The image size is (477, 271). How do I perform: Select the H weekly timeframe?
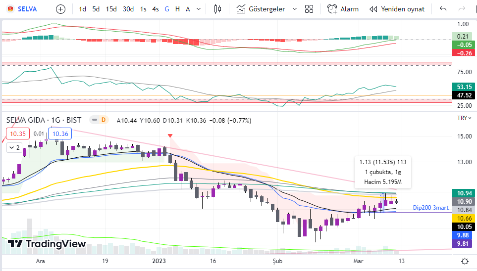[177, 9]
